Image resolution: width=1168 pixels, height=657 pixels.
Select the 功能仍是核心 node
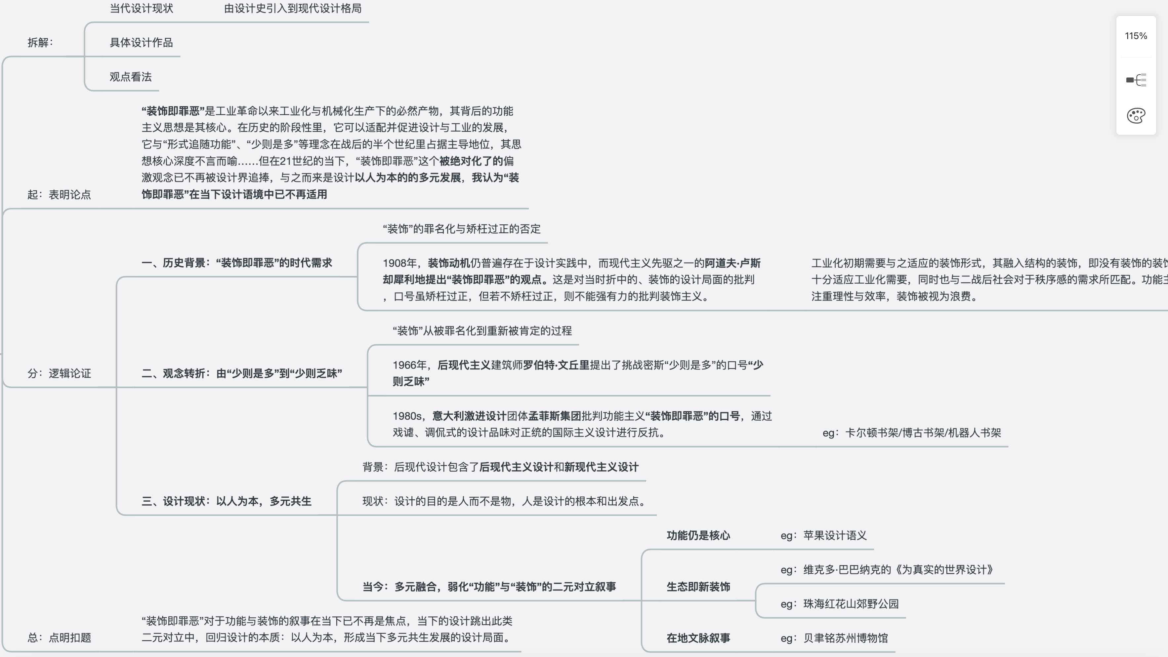(x=698, y=536)
